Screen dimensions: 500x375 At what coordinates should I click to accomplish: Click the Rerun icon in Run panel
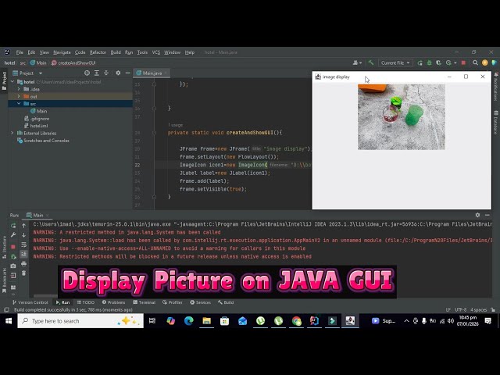13,226
